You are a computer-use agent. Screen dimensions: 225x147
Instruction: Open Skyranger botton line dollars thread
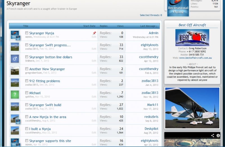51,57
